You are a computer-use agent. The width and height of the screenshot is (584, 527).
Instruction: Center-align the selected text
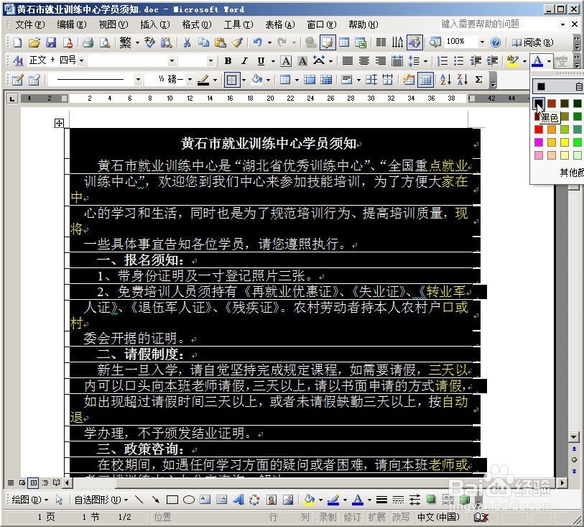coord(364,60)
